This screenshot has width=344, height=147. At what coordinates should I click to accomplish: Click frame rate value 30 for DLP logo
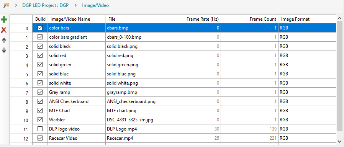[x=192, y=129]
